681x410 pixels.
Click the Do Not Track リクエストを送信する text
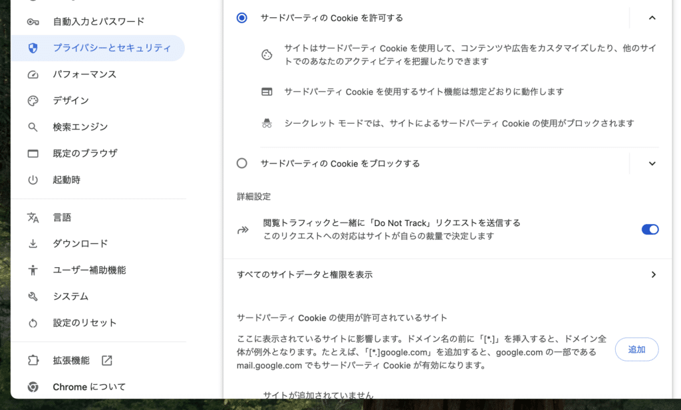coord(392,223)
